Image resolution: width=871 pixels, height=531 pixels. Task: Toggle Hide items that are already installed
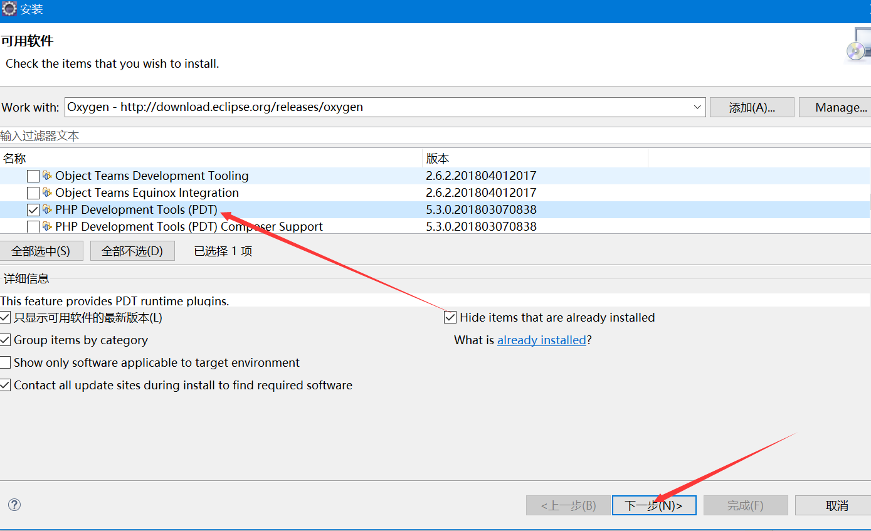(450, 318)
